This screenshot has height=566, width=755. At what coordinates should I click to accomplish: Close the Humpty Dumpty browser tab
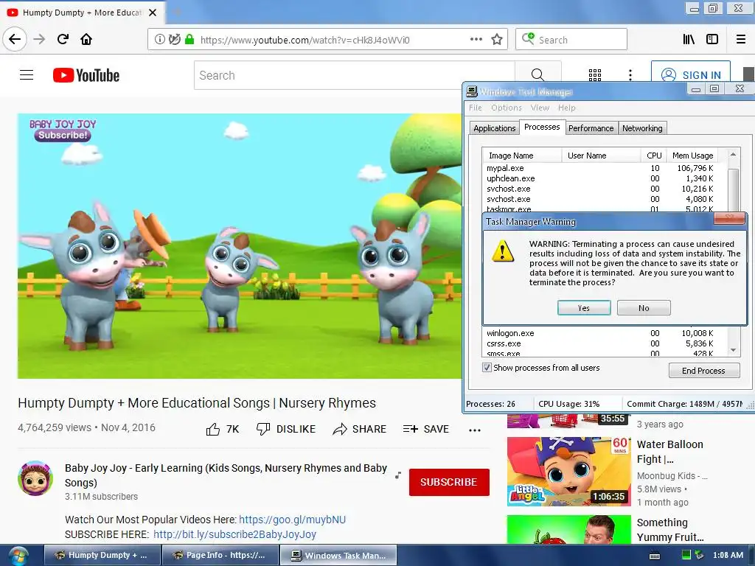(153, 13)
